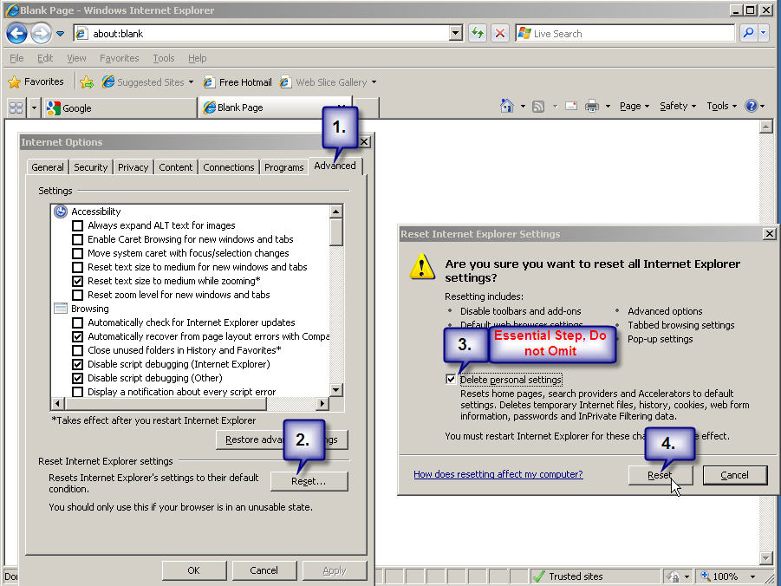Switch to the Google browser tab

(x=120, y=108)
